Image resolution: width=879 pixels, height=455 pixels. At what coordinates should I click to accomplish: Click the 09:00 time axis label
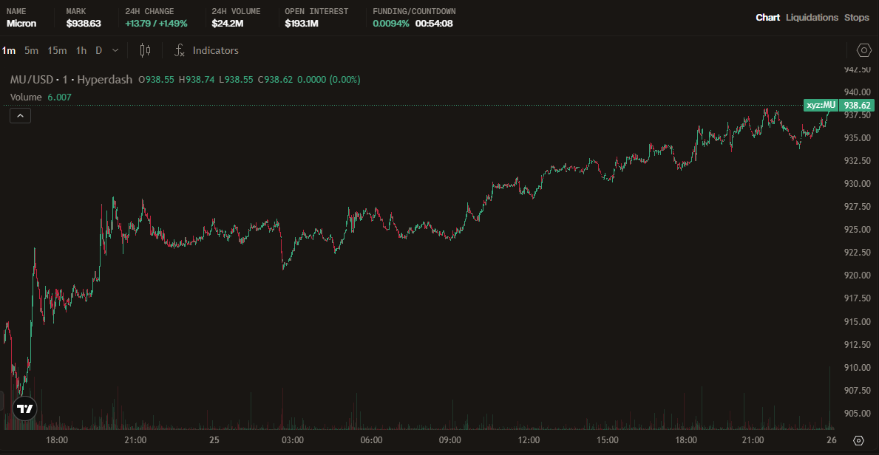(450, 440)
